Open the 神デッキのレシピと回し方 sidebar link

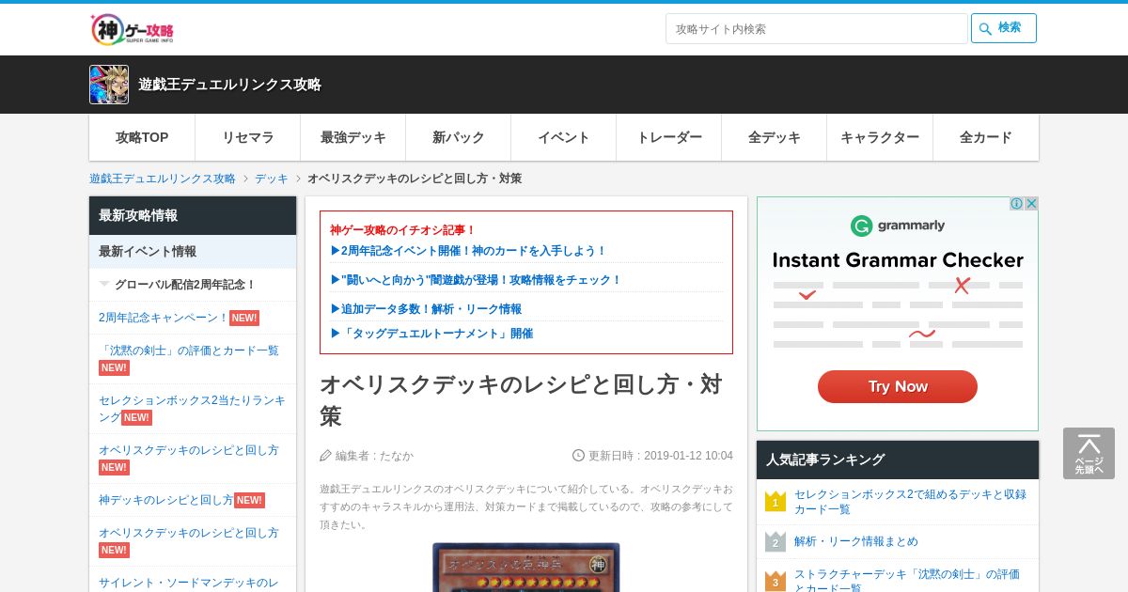(166, 500)
